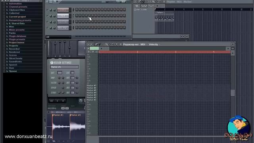This screenshot has height=143, width=254.
Task: Click the slicer auto-dump grid icon
Action: click(81, 100)
